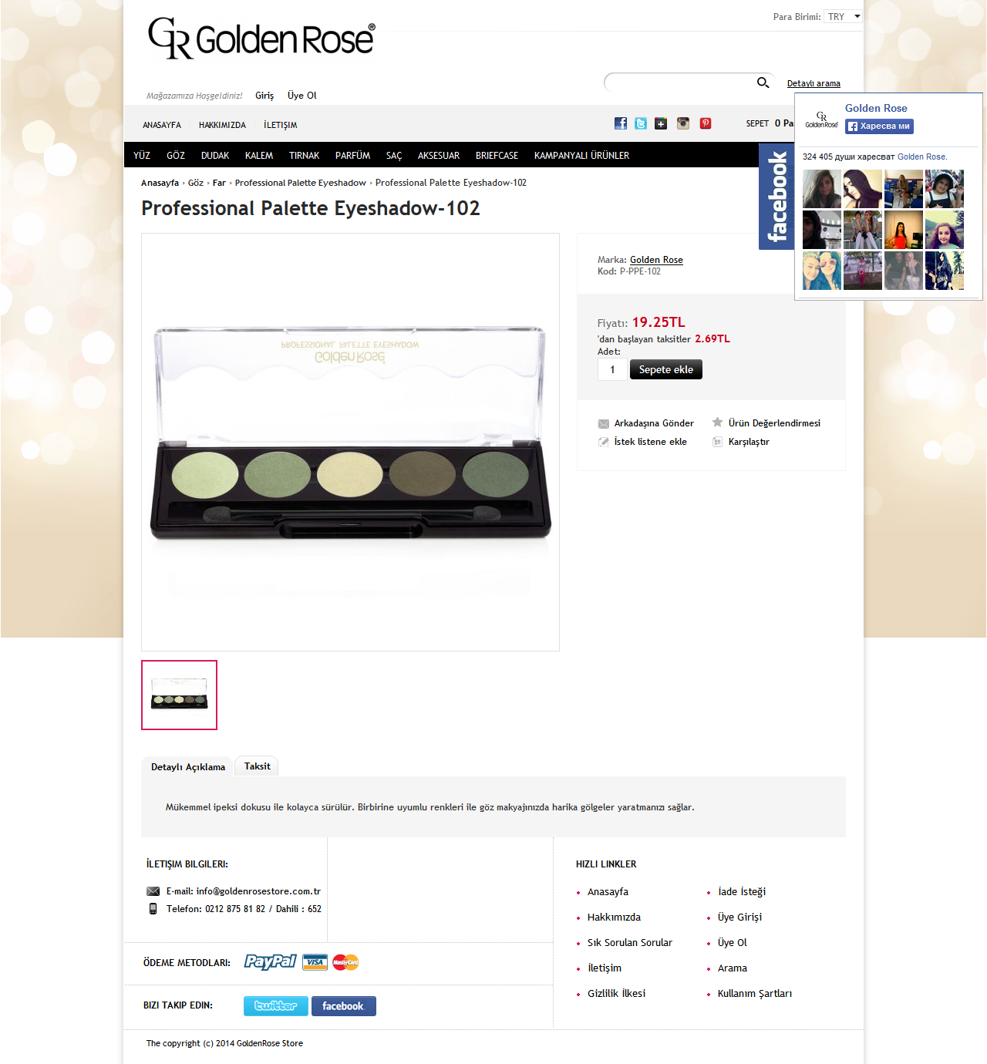The height and width of the screenshot is (1064, 987).
Task: Click the Detaylı arama link
Action: pos(814,83)
